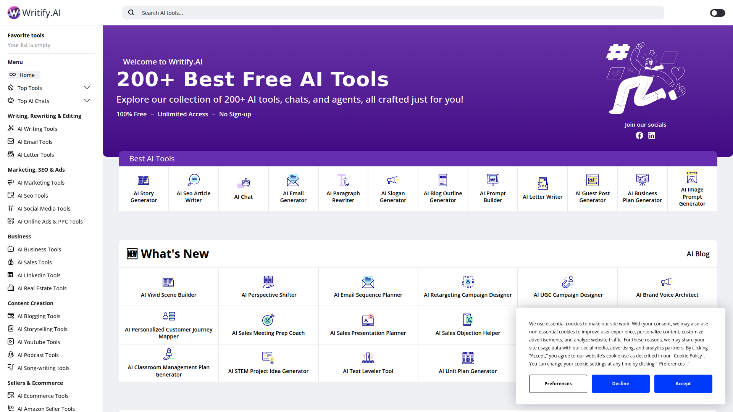Click the Facebook social icon
This screenshot has width=733, height=412.
[639, 135]
